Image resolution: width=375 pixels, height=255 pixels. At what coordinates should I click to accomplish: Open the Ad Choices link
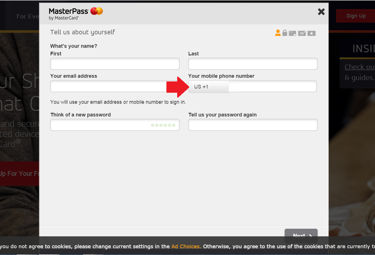(186, 246)
